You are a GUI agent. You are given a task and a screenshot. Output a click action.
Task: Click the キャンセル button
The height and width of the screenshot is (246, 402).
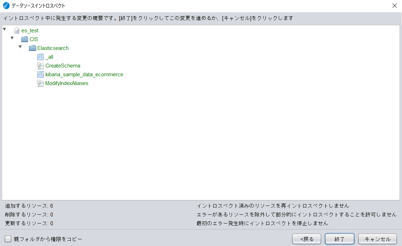(377, 239)
